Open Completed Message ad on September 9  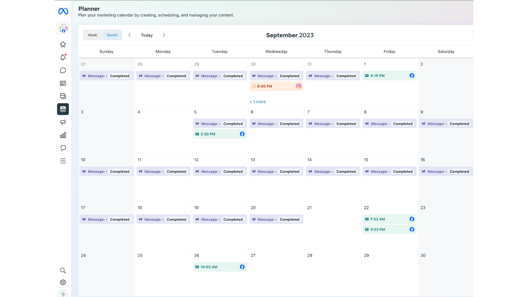pyautogui.click(x=446, y=124)
